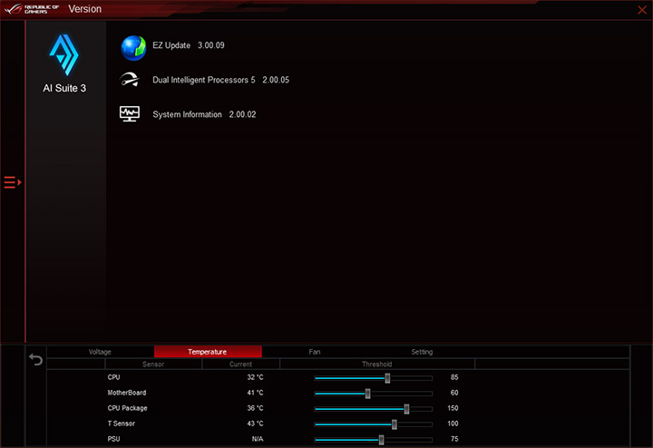Click the CPU sensor row label
653x448 pixels.
click(113, 377)
